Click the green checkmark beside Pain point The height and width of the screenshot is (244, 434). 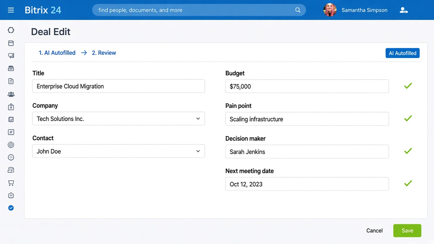coord(408,119)
